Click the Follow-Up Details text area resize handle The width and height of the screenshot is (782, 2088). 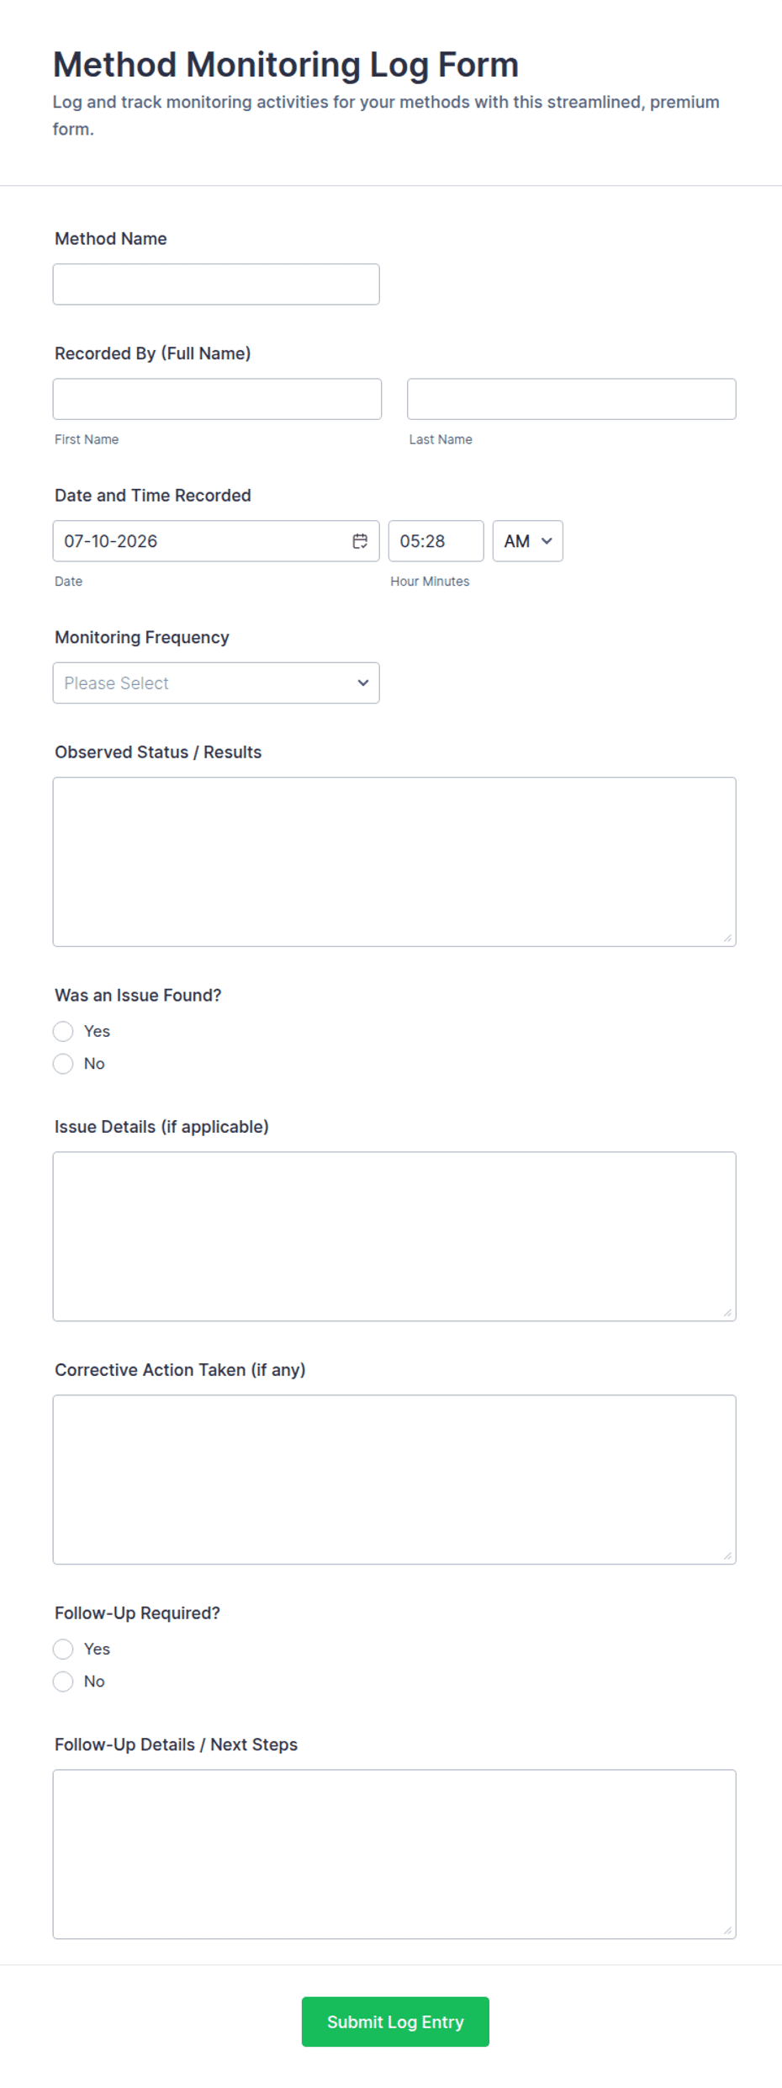point(727,1930)
